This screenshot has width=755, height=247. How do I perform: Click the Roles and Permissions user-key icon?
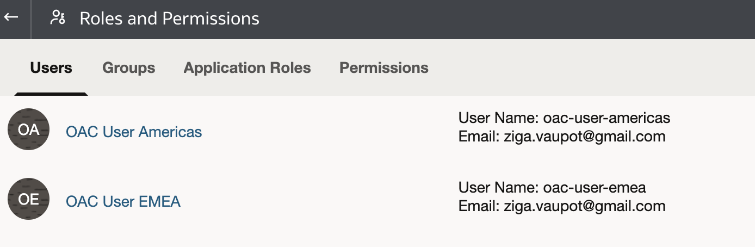58,18
